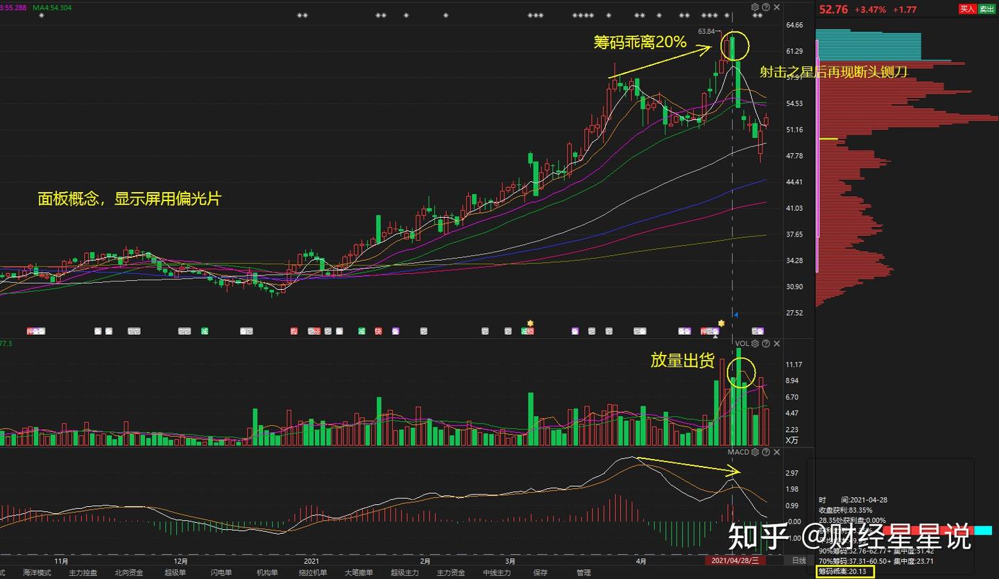This screenshot has width=999, height=579.
Task: Open the 北向资金 tab
Action: [x=128, y=573]
